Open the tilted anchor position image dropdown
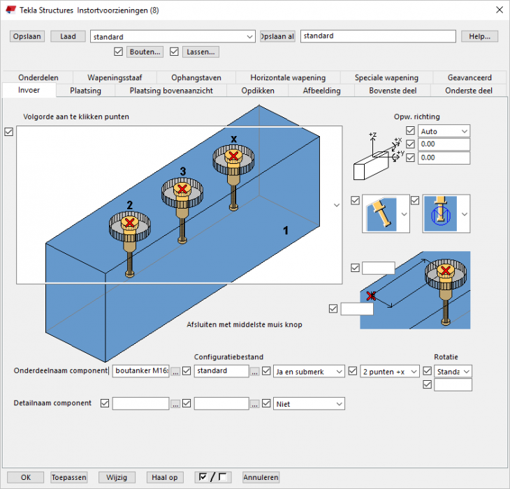The width and height of the screenshot is (510, 489). [x=402, y=214]
